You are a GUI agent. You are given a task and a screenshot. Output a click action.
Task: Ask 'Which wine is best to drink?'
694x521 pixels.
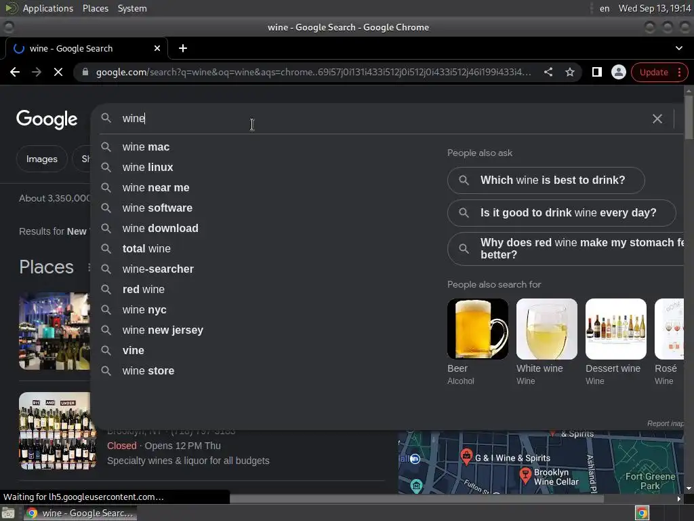546,180
